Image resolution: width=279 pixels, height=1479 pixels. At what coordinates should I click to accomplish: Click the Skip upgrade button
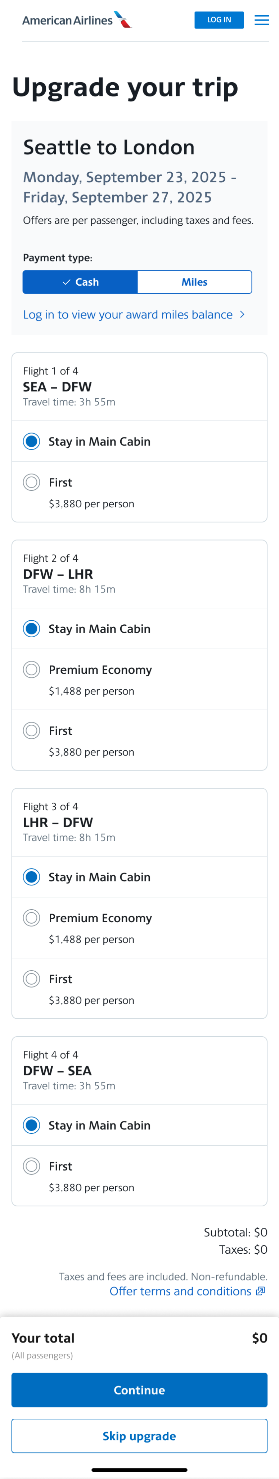click(139, 1435)
